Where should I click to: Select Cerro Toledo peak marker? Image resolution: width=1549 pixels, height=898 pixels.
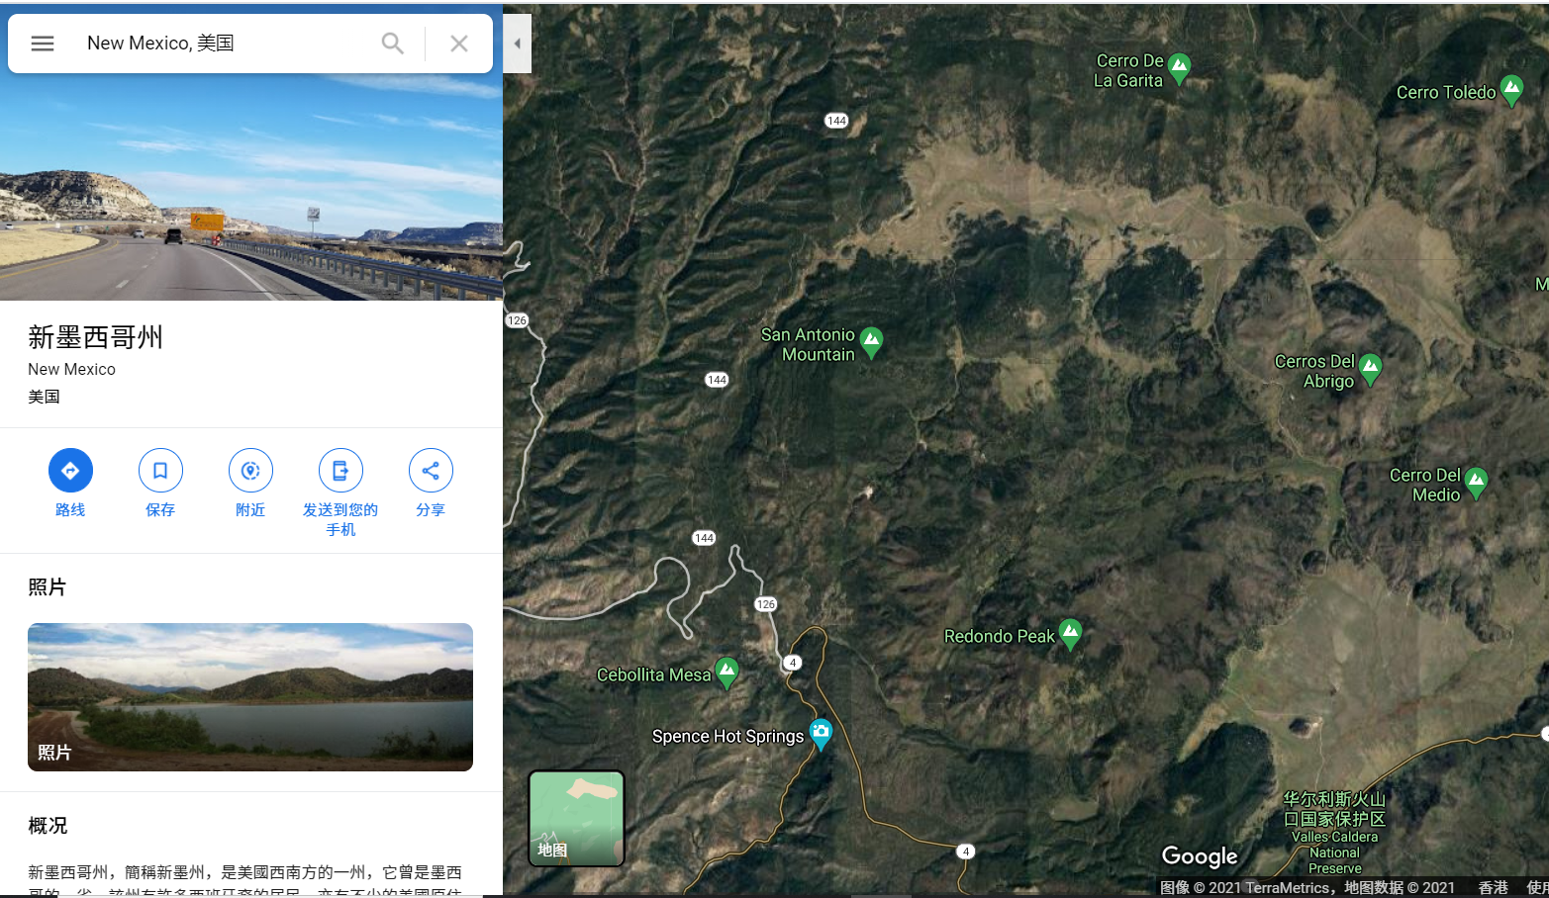(1511, 90)
